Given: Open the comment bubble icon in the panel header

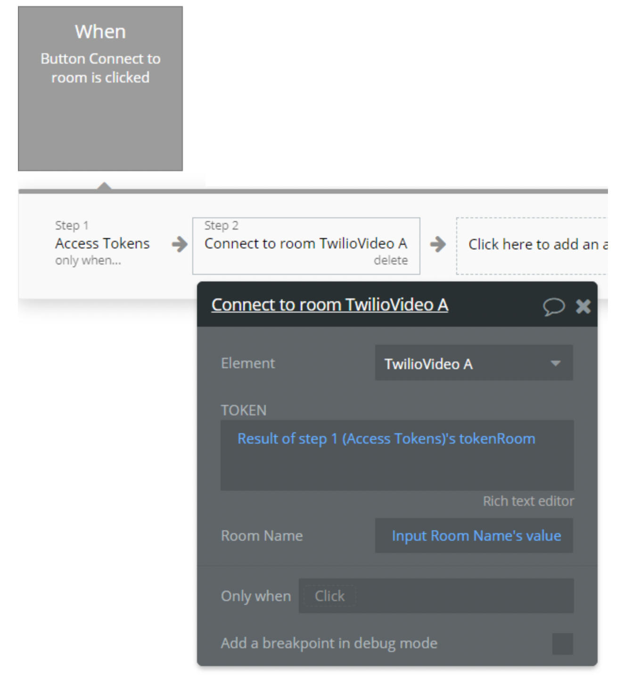Looking at the screenshot, I should tap(553, 307).
